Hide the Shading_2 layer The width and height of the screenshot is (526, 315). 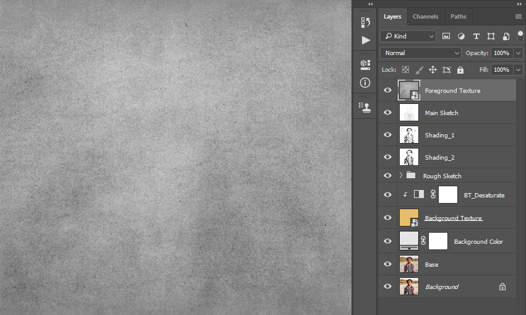(x=387, y=157)
